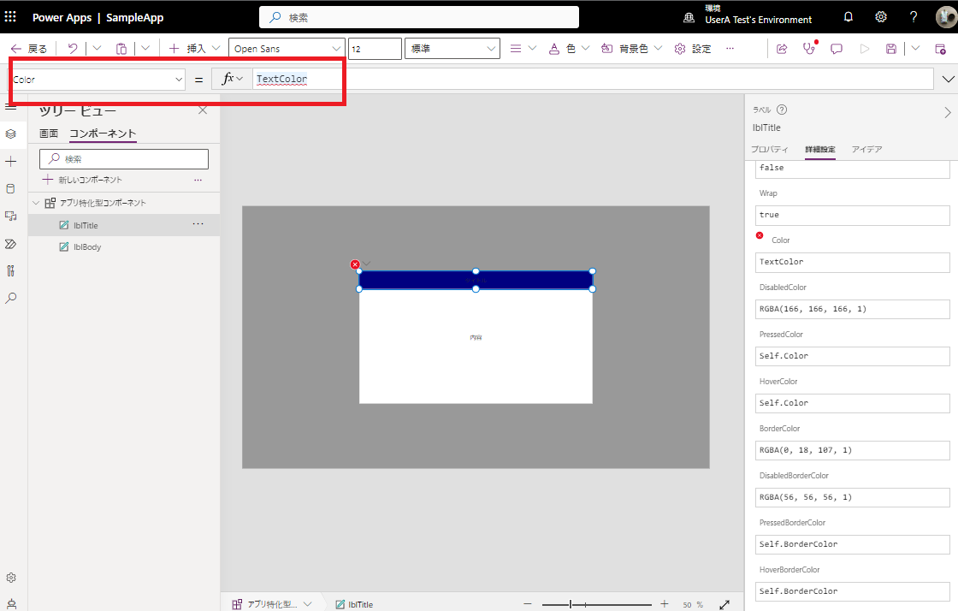Run the app checker stethoscope icon
This screenshot has height=611, width=958.
[808, 49]
